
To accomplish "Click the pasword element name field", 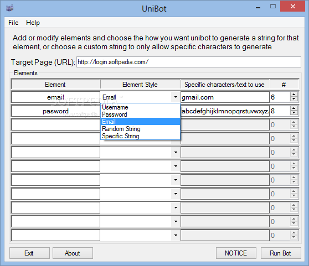I will pos(56,111).
